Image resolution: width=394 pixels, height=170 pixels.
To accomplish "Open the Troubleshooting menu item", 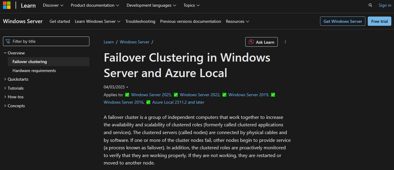I will pos(140,21).
